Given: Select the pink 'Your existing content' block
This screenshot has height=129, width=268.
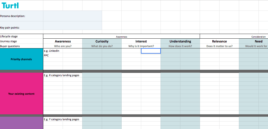Looking at the screenshot, I should point(21,94).
